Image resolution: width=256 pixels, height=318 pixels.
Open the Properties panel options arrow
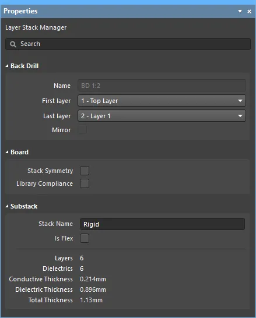[240, 11]
